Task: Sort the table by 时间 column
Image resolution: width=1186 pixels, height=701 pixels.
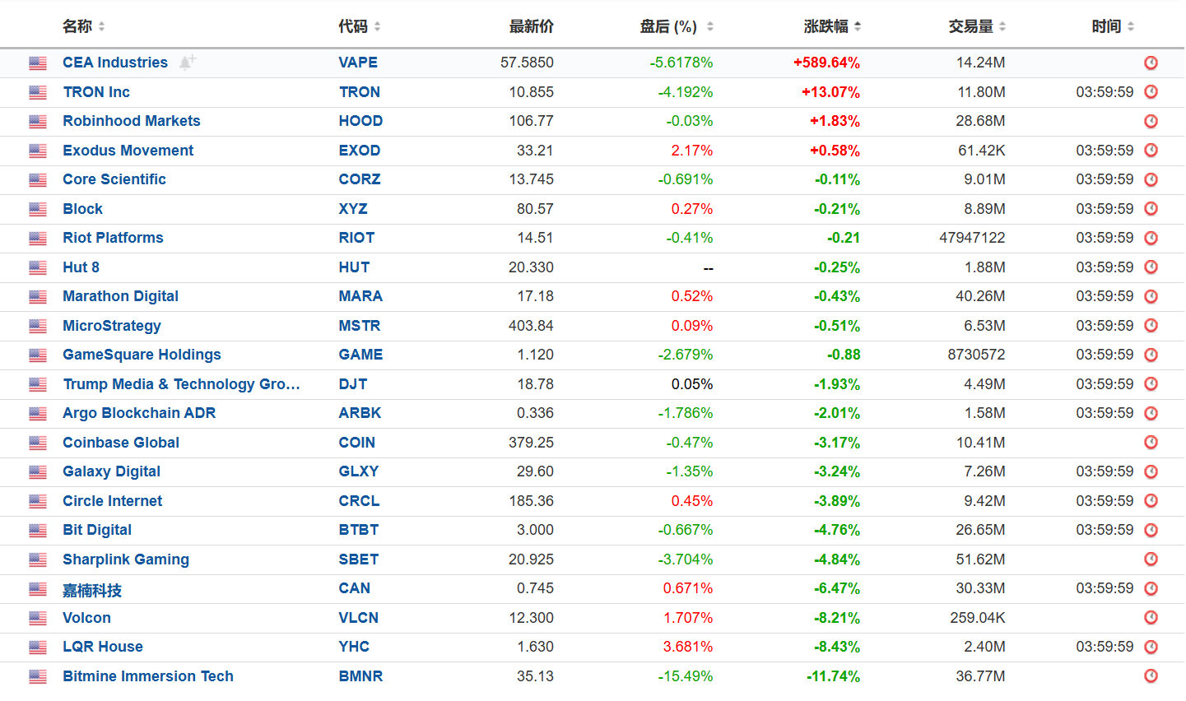Action: [x=1113, y=26]
